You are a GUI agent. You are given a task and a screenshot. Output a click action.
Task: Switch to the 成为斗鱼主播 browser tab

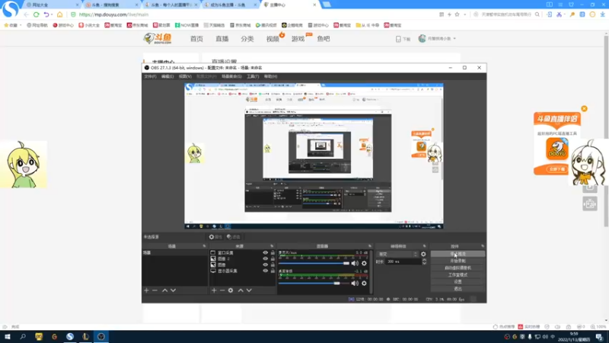pos(231,5)
